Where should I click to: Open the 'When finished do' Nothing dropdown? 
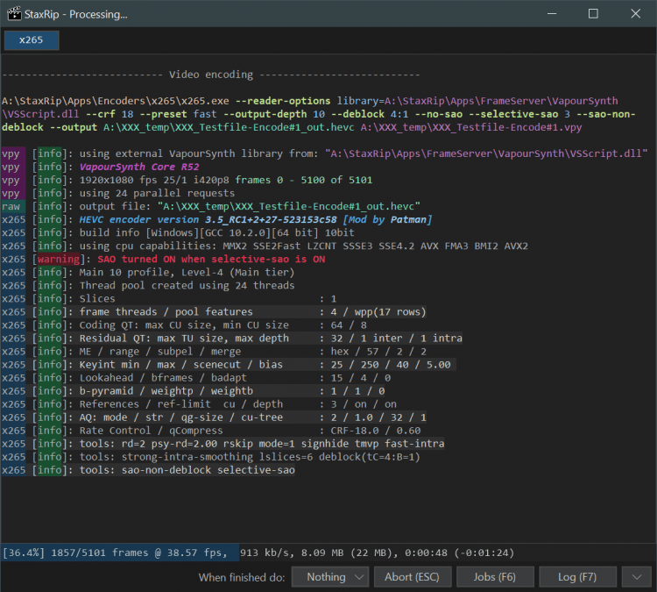click(x=330, y=576)
